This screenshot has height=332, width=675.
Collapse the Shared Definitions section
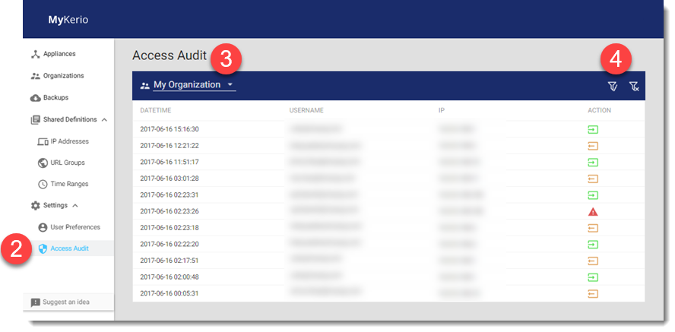(104, 120)
